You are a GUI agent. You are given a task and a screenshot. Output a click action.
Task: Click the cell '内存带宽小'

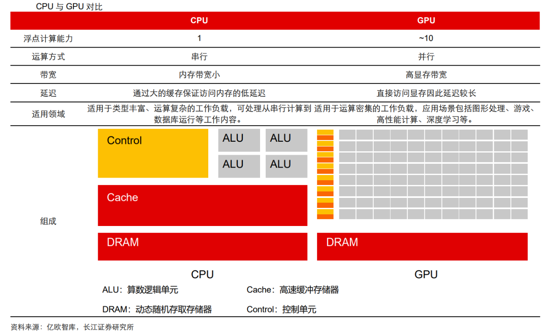(199, 75)
